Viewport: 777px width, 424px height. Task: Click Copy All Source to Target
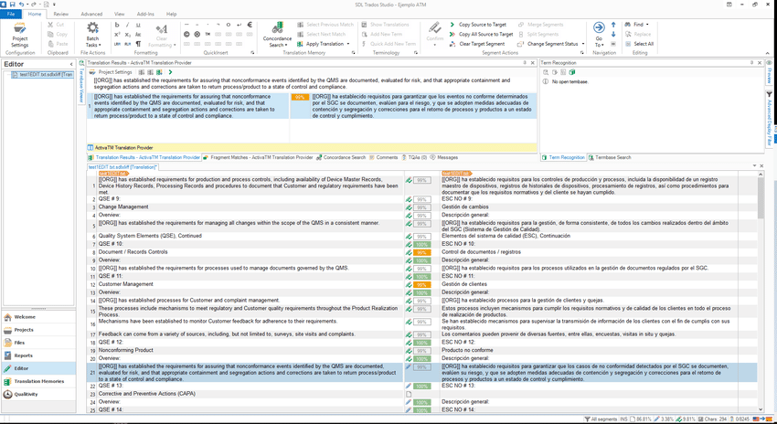[x=481, y=34]
